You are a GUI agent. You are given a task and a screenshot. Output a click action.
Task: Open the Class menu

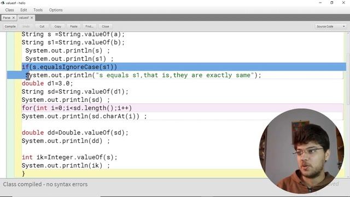pos(10,10)
